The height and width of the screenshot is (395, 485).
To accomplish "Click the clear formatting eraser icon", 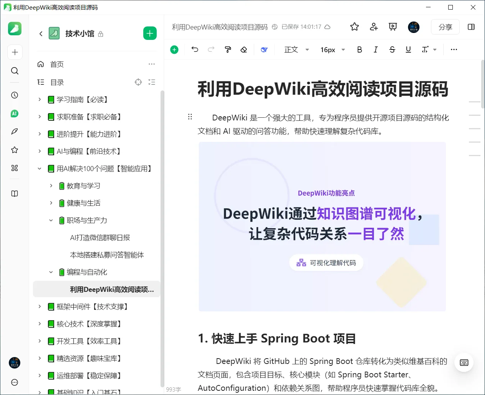I will pyautogui.click(x=244, y=49).
